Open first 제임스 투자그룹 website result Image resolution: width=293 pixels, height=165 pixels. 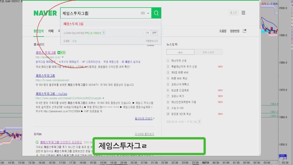click(46, 53)
